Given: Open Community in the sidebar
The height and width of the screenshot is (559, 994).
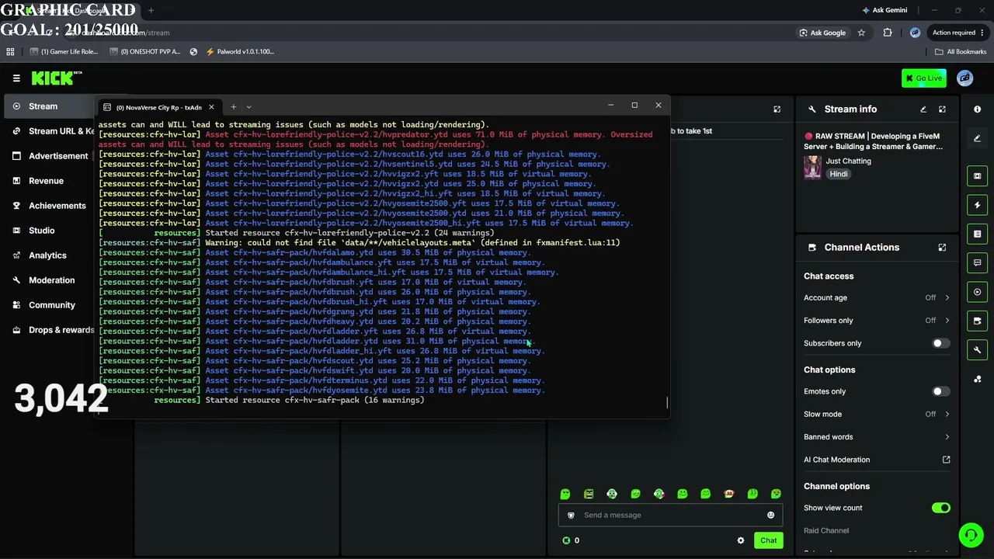Looking at the screenshot, I should point(50,305).
